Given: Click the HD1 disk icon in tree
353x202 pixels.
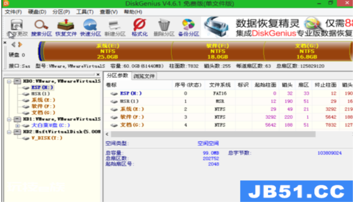Looking at the screenshot, I should click(x=17, y=119).
